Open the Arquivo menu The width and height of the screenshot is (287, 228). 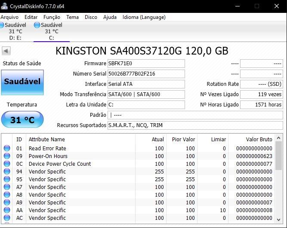click(9, 17)
